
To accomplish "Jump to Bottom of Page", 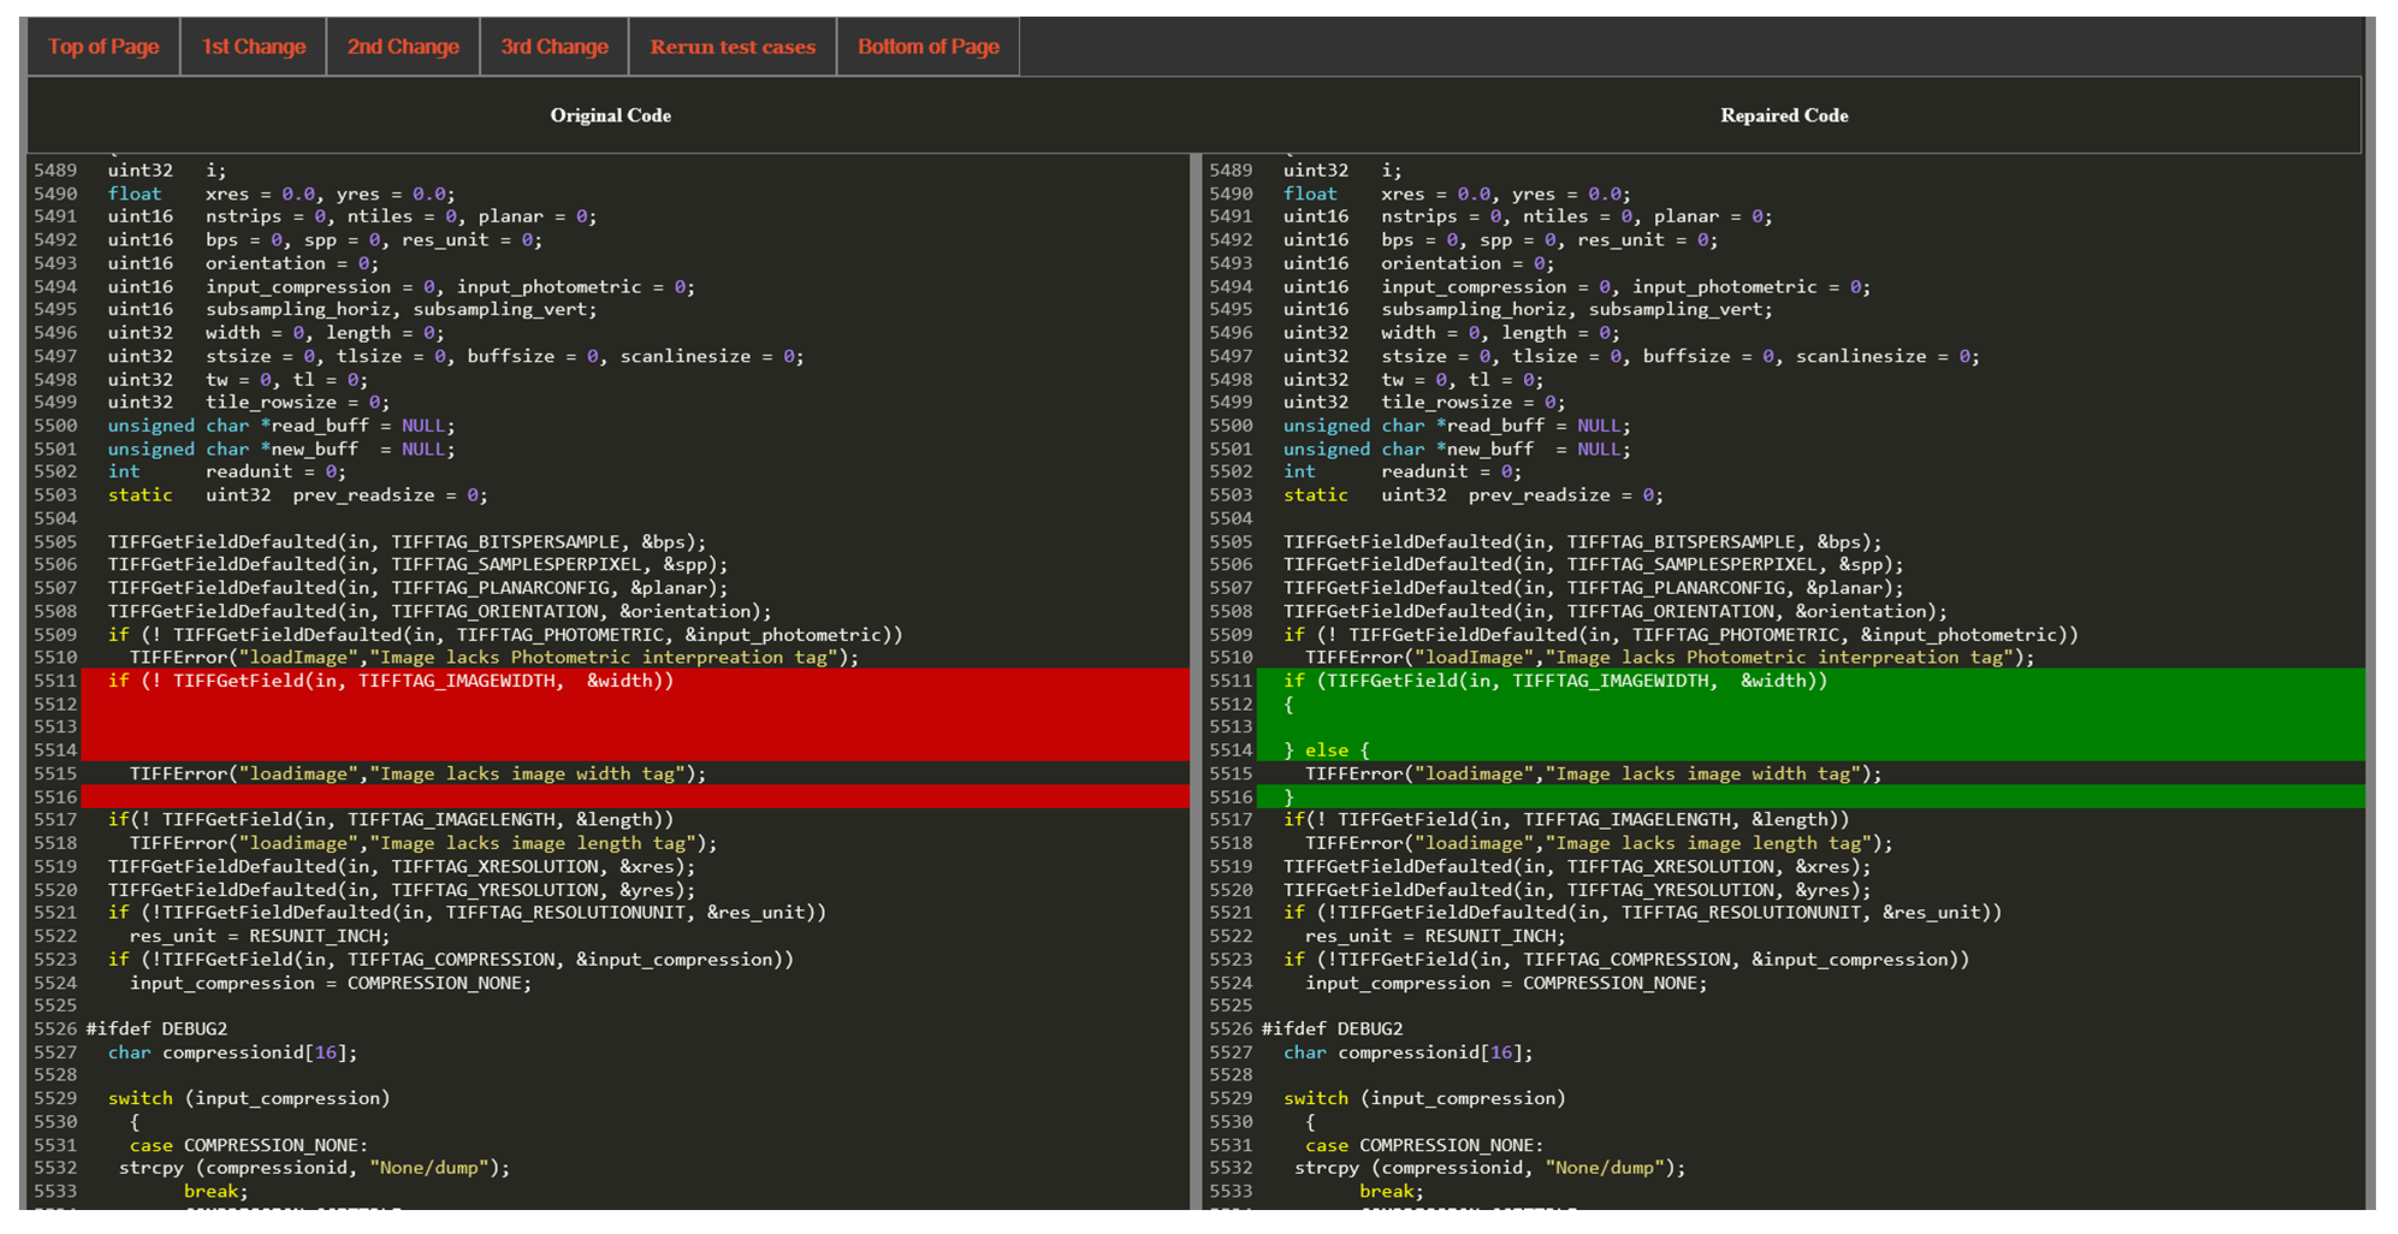I will coord(928,46).
